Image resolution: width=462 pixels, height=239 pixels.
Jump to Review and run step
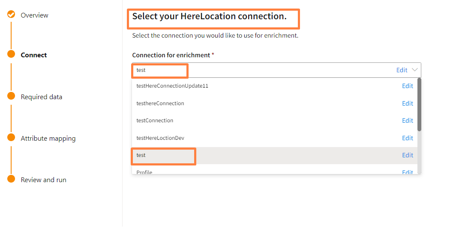click(x=43, y=180)
